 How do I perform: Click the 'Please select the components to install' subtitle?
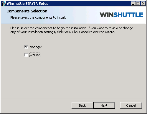click(38, 17)
